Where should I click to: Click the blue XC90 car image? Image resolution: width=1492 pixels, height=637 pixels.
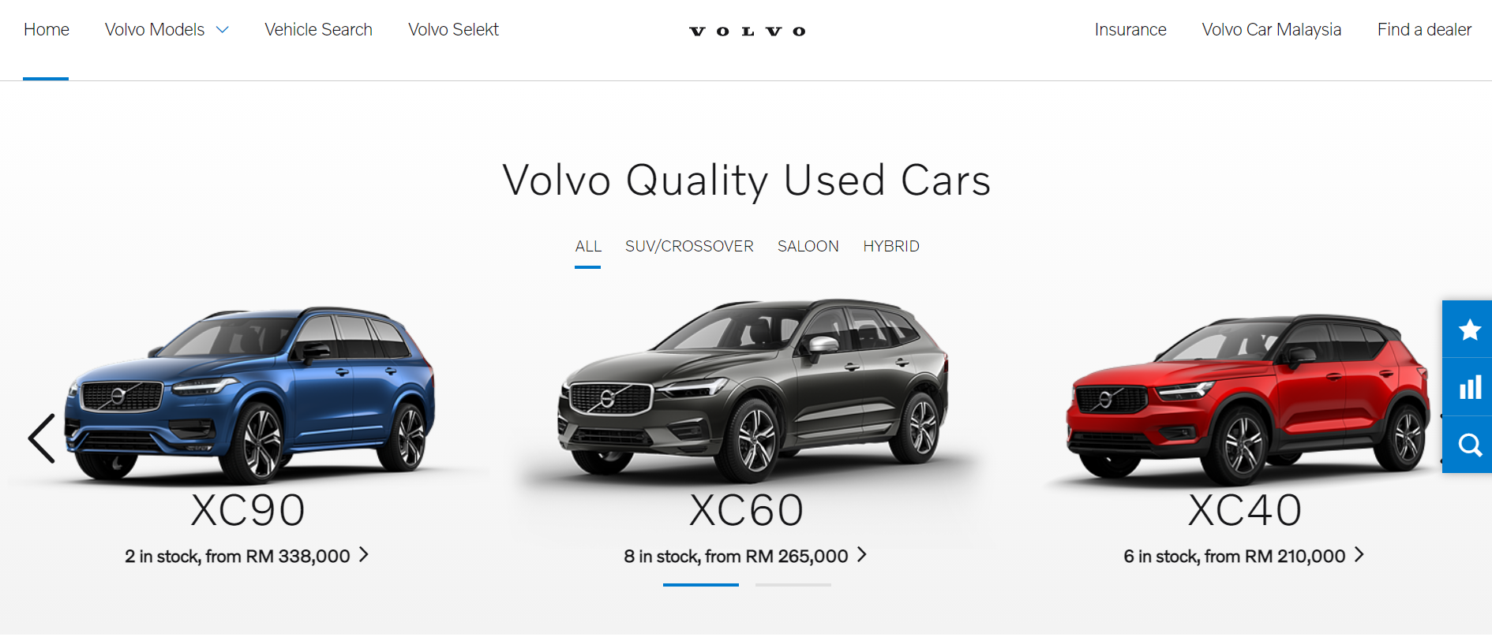(x=249, y=394)
